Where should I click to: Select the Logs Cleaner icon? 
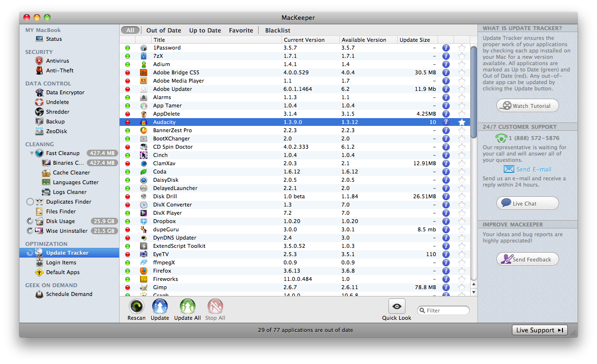pos(46,192)
